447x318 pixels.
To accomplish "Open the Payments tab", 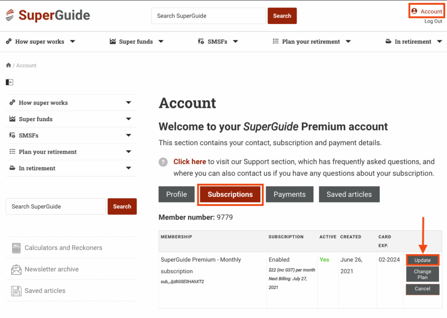I will (x=289, y=194).
